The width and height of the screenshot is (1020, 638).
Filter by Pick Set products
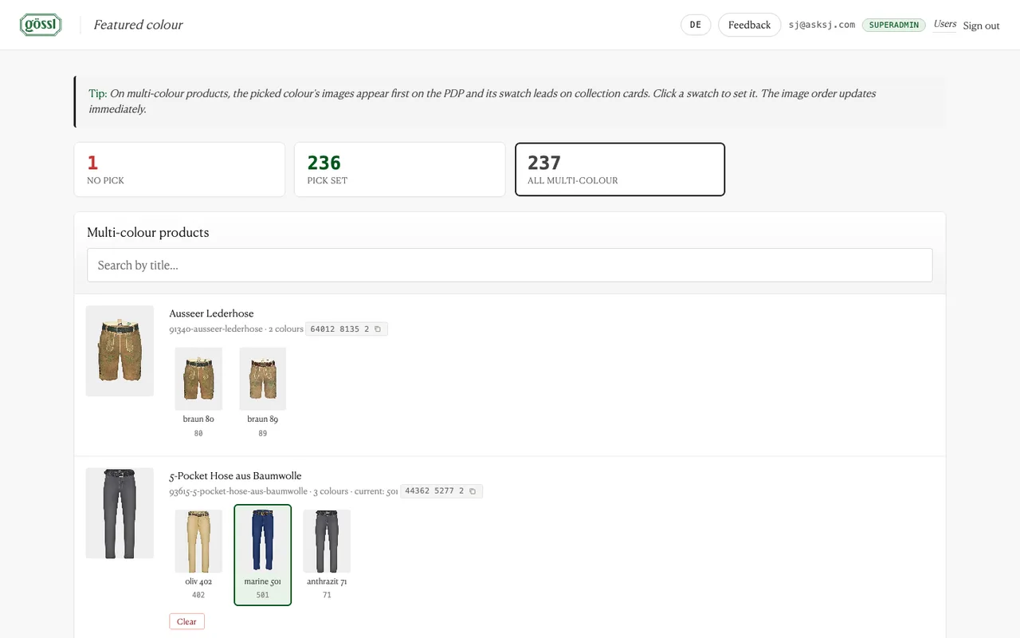click(x=400, y=169)
